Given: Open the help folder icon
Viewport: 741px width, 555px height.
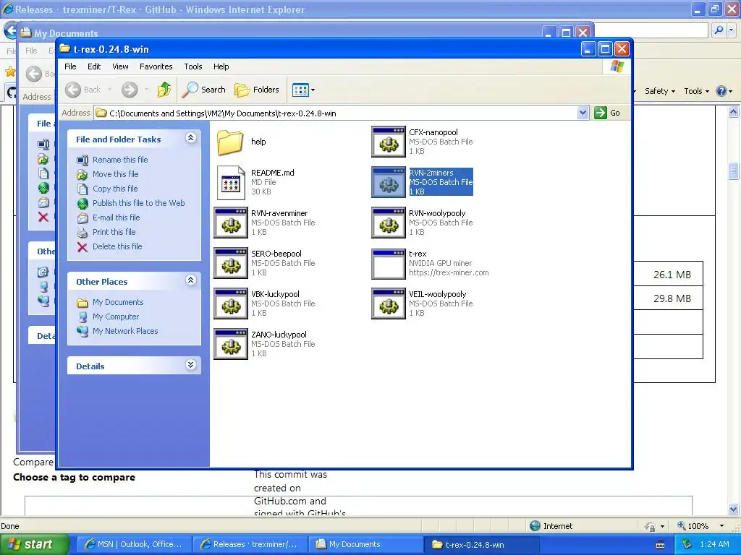Looking at the screenshot, I should [x=230, y=142].
